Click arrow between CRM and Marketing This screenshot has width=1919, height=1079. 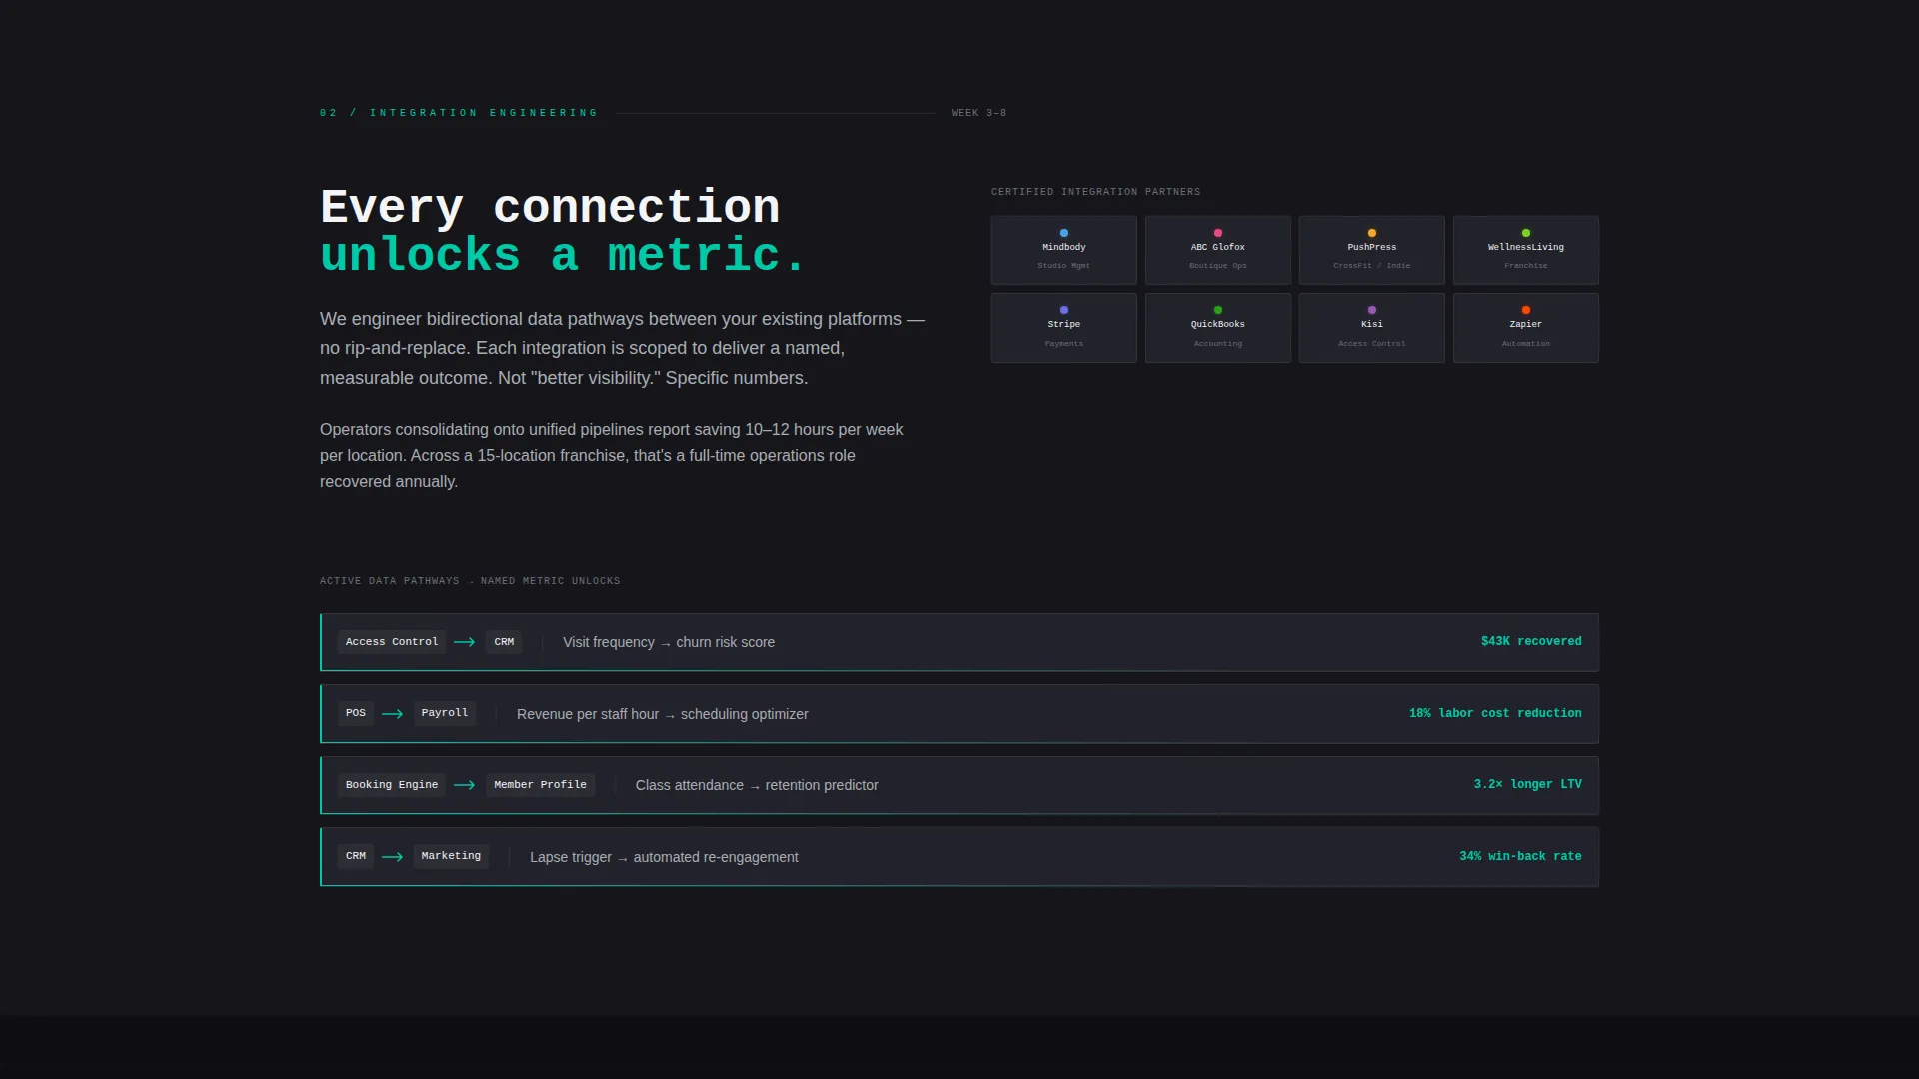392,857
